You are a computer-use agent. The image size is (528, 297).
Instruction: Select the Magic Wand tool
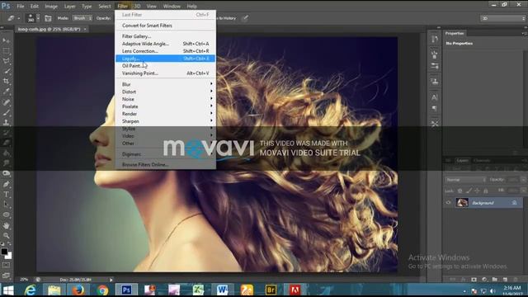pos(7,71)
